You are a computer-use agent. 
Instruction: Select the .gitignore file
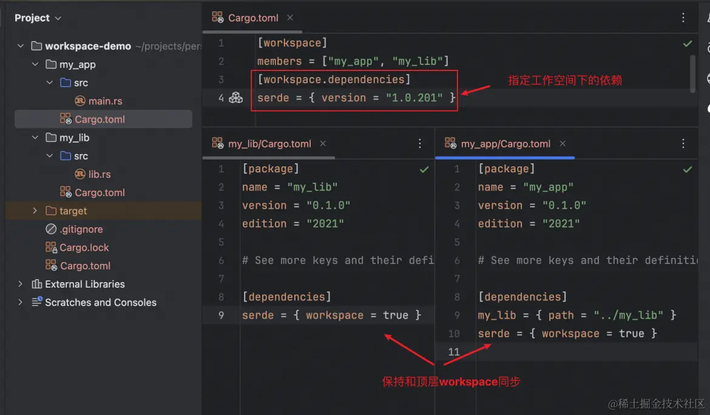[81, 229]
